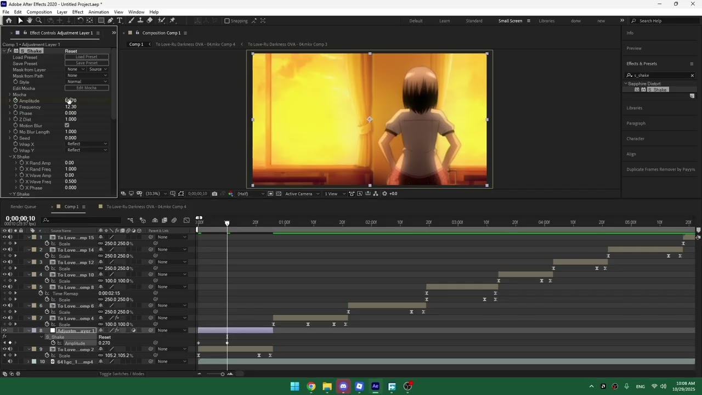702x395 pixels.
Task: Select the Roto Brush tool
Action: (x=161, y=20)
